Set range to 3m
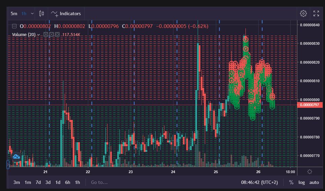The height and width of the screenshot is (191, 325). click(x=17, y=182)
